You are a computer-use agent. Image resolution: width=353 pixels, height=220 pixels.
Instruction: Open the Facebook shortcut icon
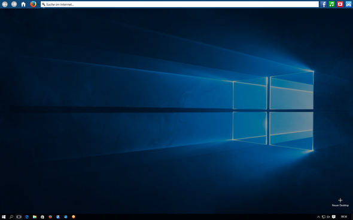click(323, 4)
